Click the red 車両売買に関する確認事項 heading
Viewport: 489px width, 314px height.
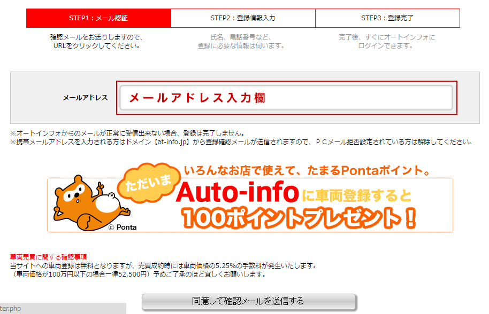coord(48,257)
